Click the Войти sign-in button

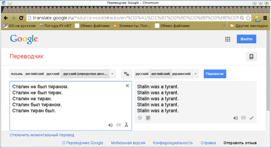(246, 39)
